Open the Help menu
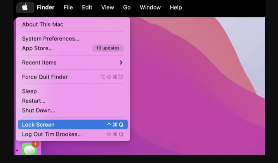 pyautogui.click(x=176, y=7)
